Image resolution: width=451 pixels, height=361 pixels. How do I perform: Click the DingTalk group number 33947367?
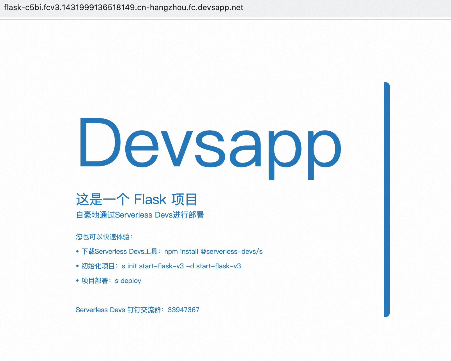(x=183, y=310)
